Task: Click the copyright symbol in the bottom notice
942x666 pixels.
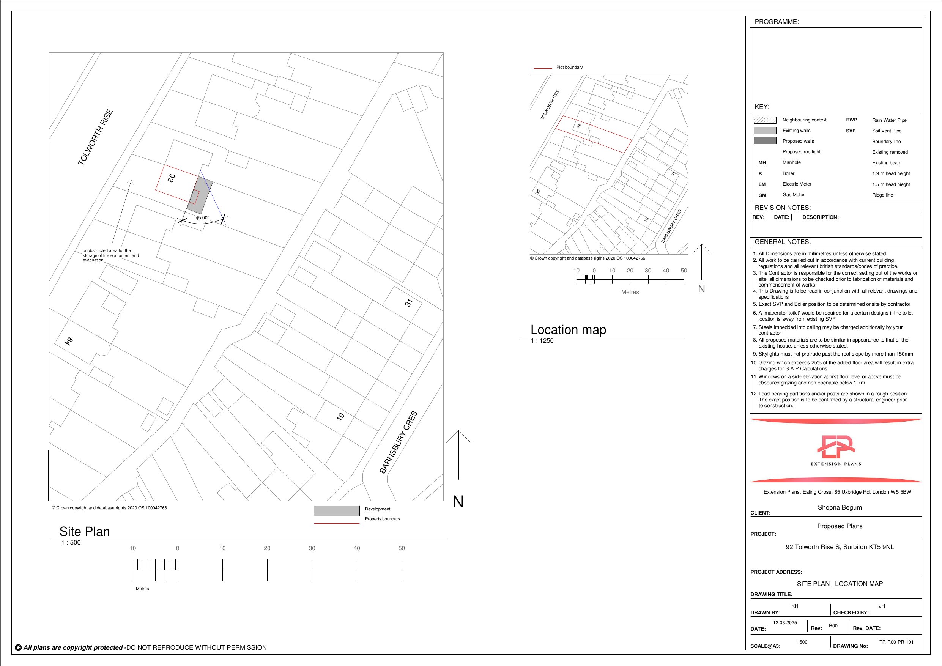Action: tap(18, 647)
